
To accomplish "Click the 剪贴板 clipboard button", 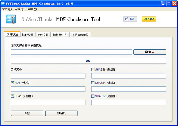I will (61, 113).
